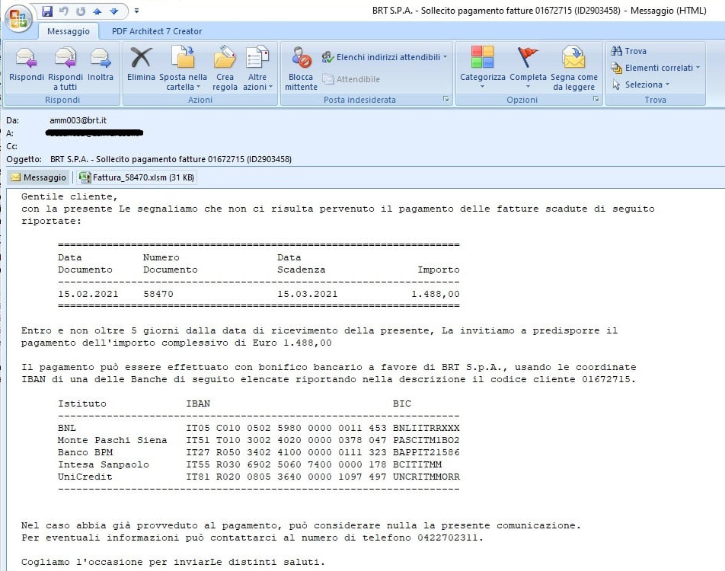Click the redacted recipient address

(94, 133)
